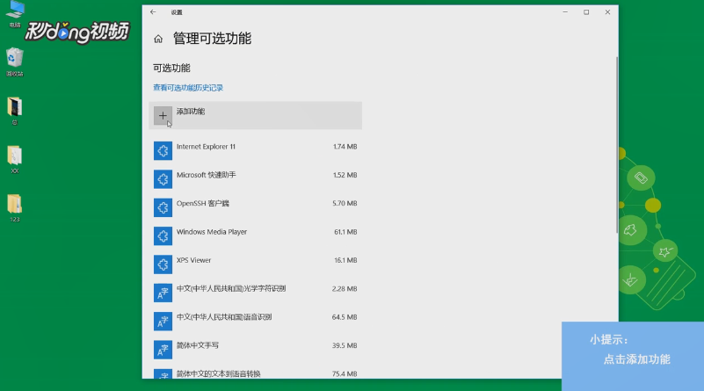
Task: Maximize the Settings window
Action: coord(586,12)
